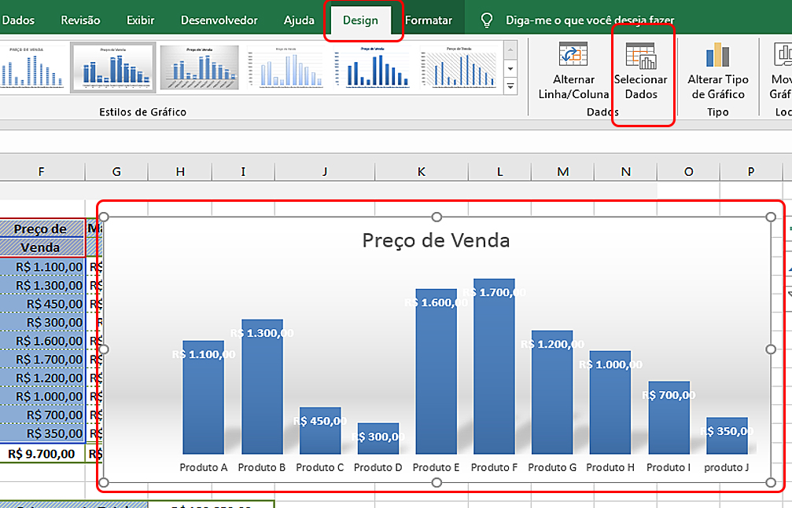Open the Desenvolvedor tab
The height and width of the screenshot is (508, 792).
pyautogui.click(x=219, y=20)
